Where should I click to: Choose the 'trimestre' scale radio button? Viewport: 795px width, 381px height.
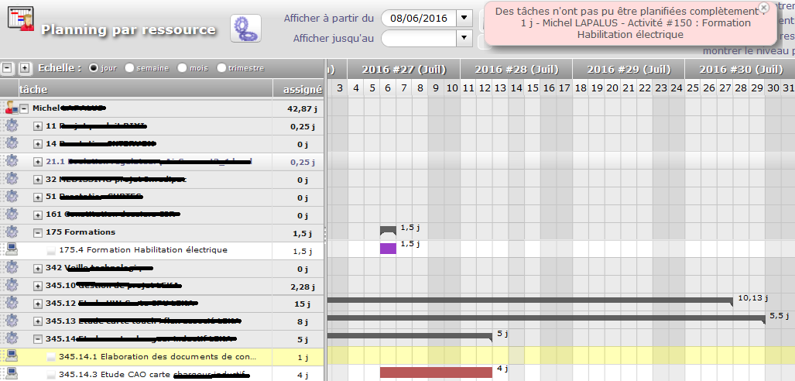point(221,68)
